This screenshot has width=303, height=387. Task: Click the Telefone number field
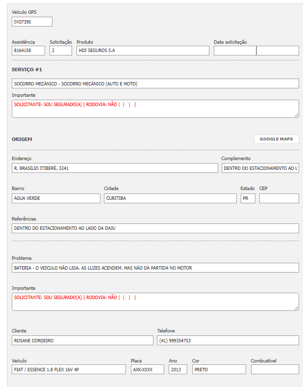(x=227, y=340)
